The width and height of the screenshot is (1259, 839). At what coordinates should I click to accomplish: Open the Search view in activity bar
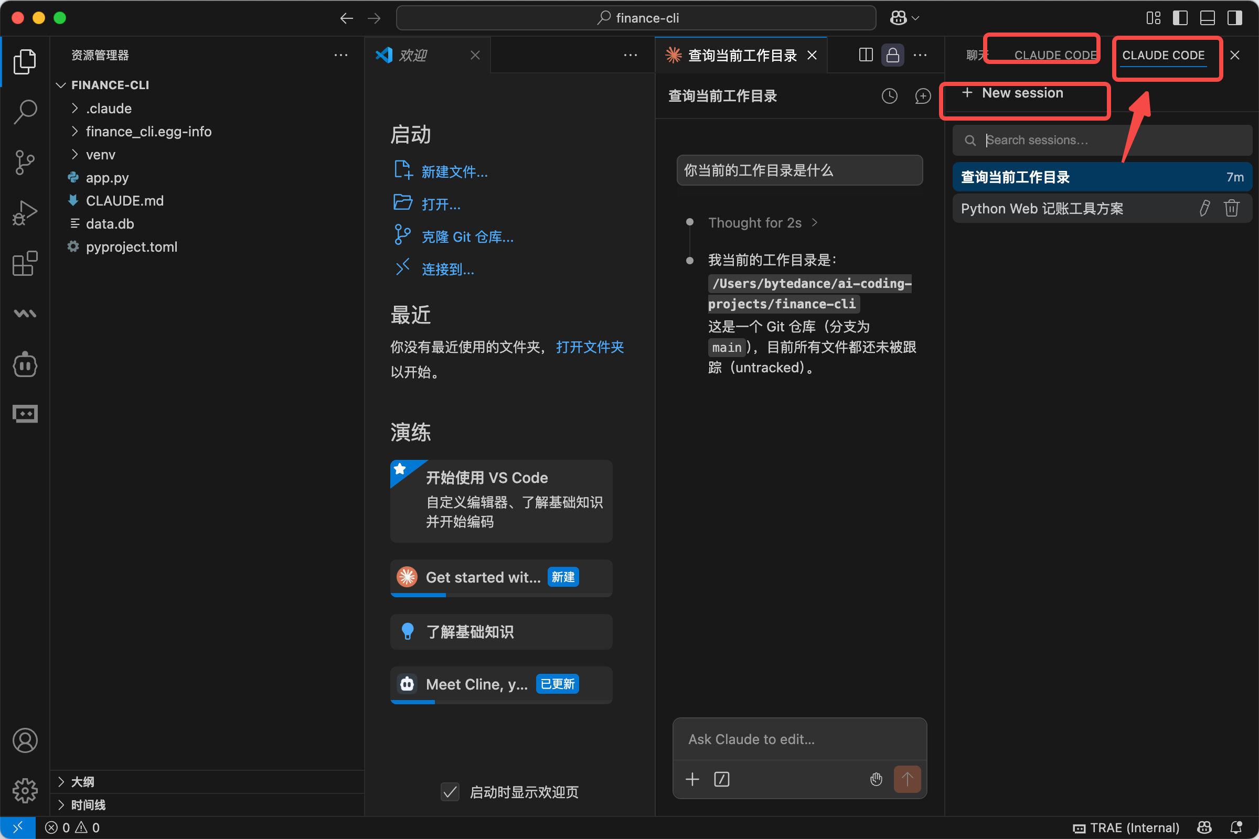[x=25, y=112]
